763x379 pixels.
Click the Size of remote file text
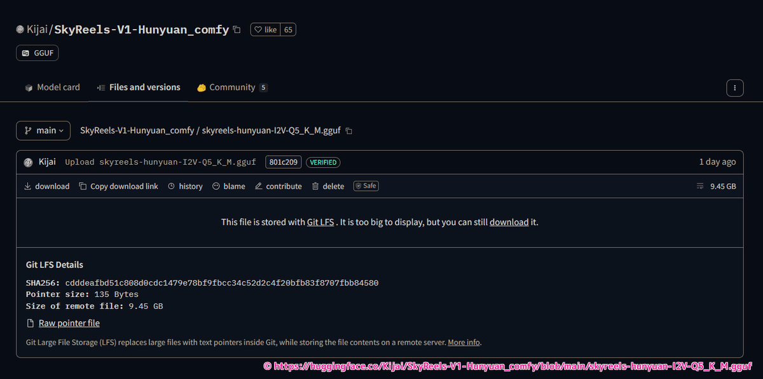coord(94,306)
